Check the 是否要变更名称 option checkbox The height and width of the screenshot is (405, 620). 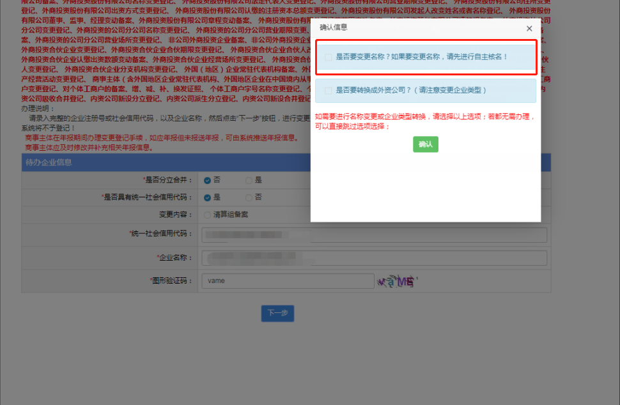(328, 57)
